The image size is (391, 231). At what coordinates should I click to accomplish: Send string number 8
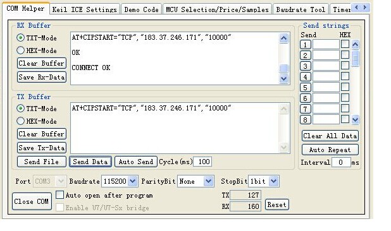coord(306,120)
